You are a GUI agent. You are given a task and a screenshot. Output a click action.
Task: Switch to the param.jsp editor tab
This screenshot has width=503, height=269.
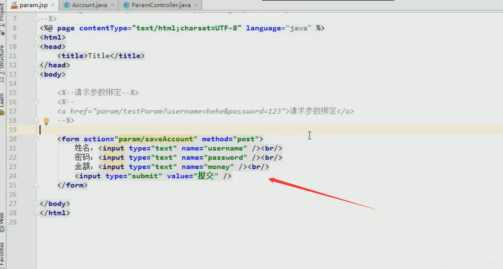33,5
